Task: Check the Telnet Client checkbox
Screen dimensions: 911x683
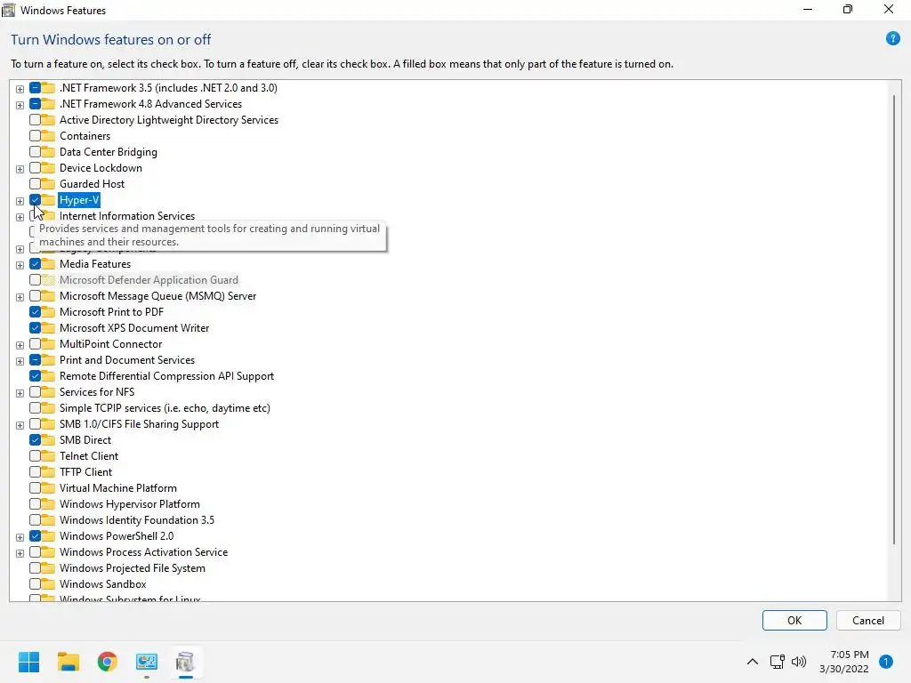Action: point(35,456)
